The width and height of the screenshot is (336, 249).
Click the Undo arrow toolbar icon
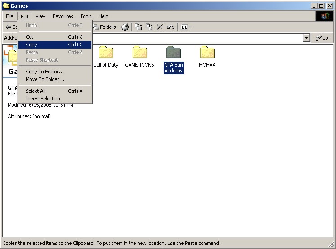170,27
